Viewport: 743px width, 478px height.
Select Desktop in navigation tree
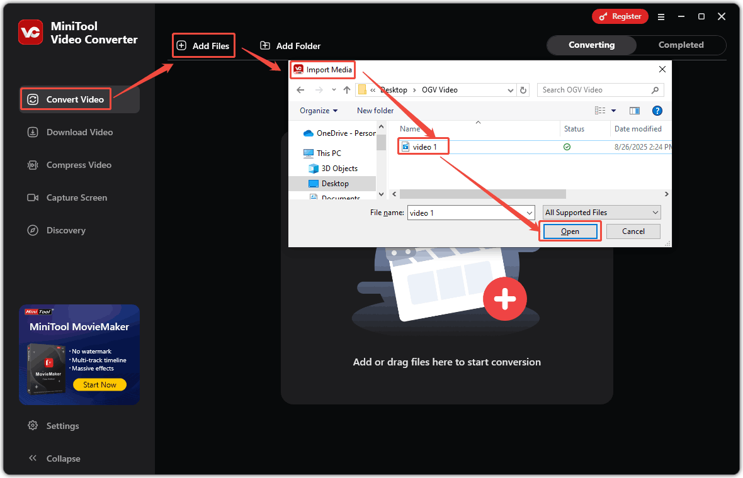[x=332, y=184]
